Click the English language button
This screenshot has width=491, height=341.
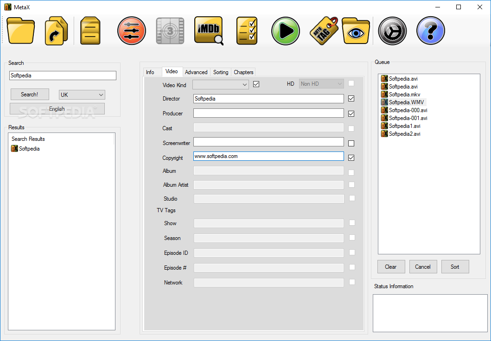click(57, 109)
